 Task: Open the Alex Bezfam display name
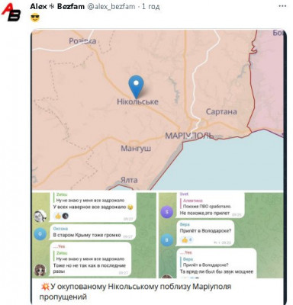(x=57, y=6)
